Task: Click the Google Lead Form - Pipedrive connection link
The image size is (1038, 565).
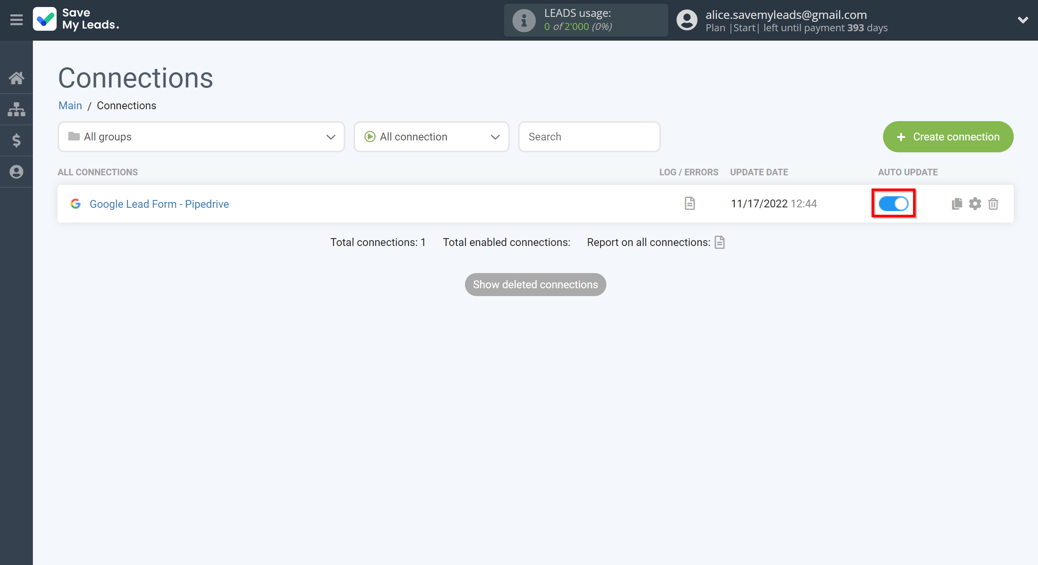Action: 159,204
